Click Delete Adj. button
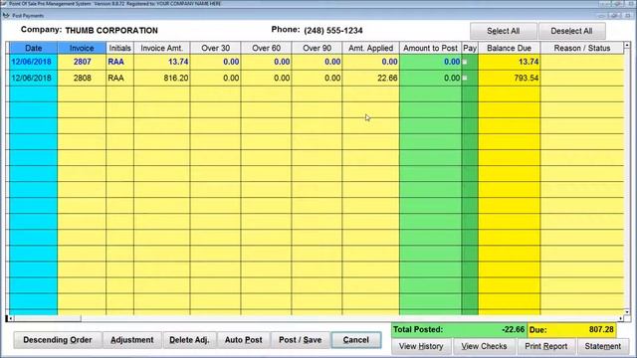 pyautogui.click(x=189, y=340)
